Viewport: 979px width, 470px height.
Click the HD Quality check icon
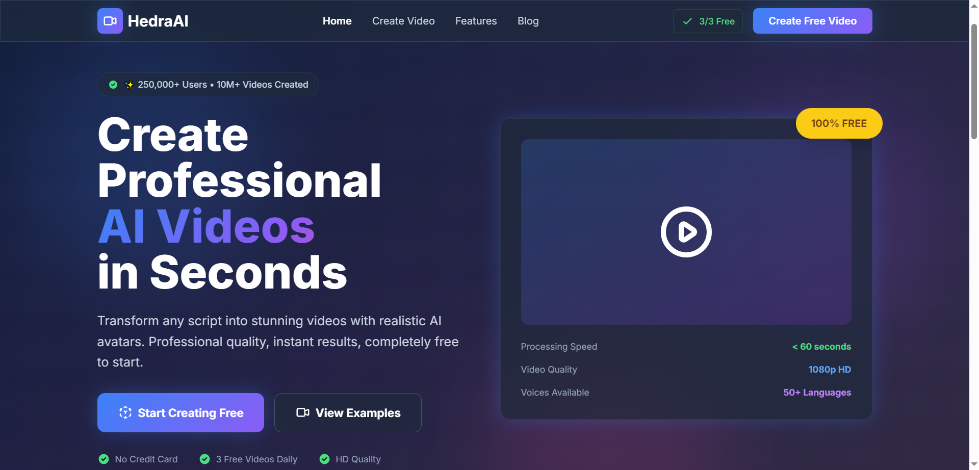pyautogui.click(x=324, y=459)
